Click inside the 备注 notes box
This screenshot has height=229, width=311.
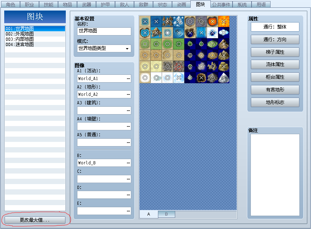[275, 175]
